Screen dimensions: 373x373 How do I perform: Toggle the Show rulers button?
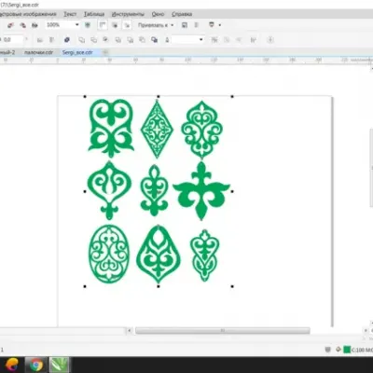103,25
